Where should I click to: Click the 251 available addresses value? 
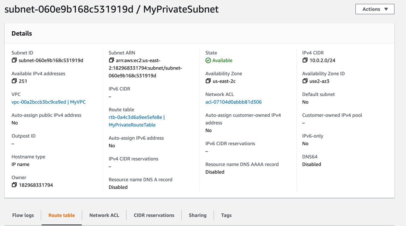[23, 81]
